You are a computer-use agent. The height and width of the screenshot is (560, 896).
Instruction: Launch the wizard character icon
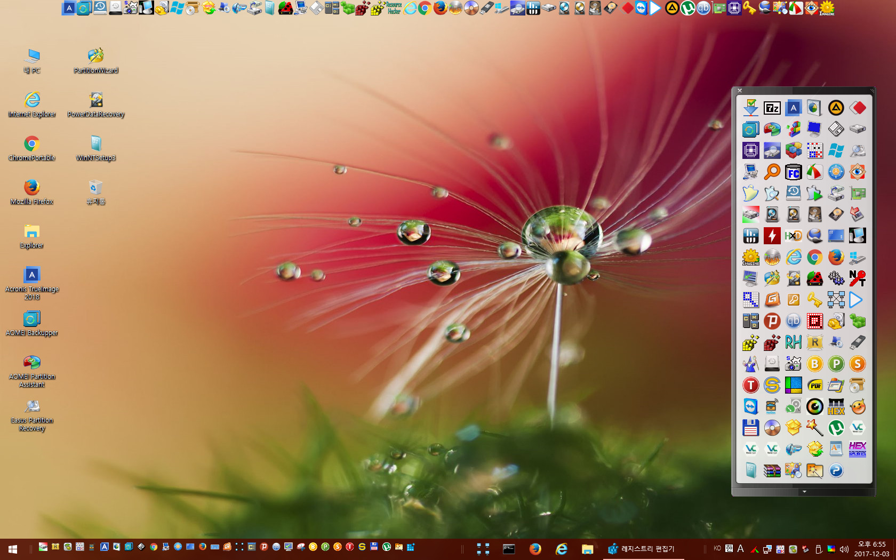pyautogui.click(x=750, y=364)
